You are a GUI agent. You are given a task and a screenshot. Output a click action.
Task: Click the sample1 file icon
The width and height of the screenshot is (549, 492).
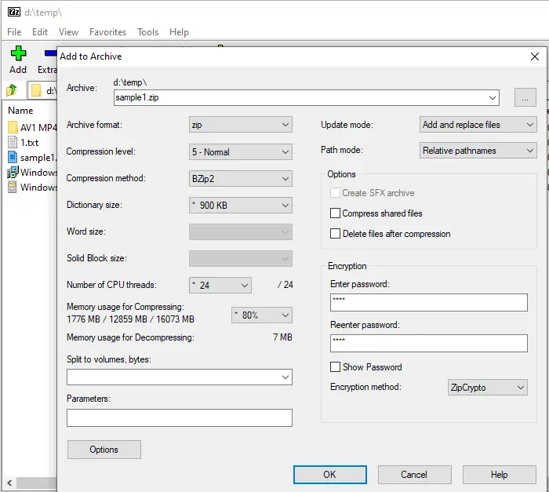coord(13,158)
